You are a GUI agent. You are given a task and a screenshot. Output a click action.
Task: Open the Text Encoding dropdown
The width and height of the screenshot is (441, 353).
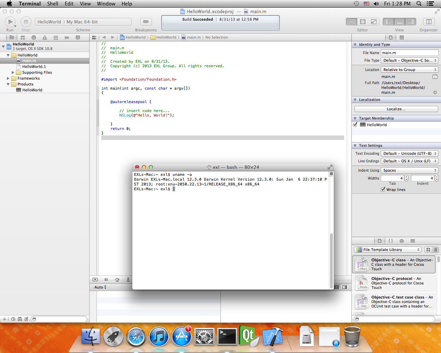410,153
